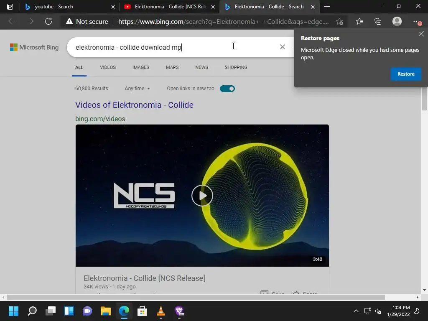
Task: Open Videos of Elektronomia - Collide link
Action: [x=134, y=105]
